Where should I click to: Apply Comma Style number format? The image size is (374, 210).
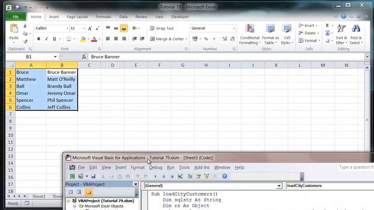(x=214, y=39)
